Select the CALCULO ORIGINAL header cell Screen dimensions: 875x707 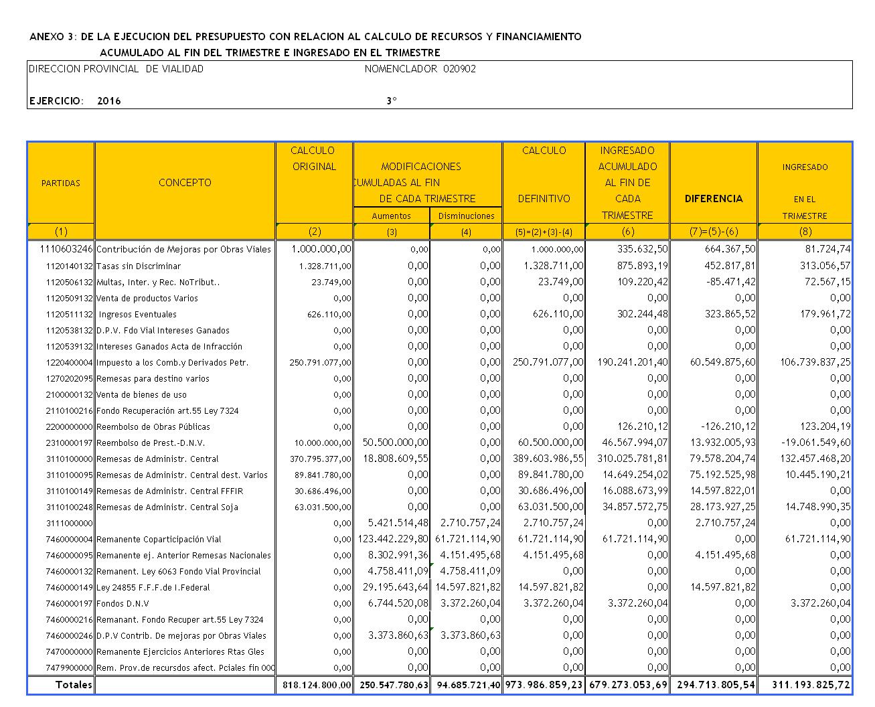point(314,183)
